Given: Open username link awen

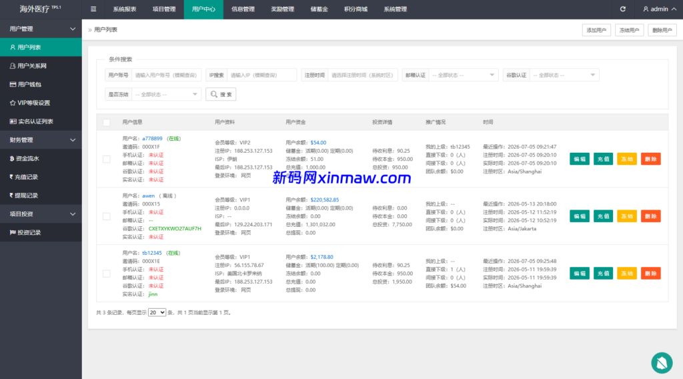Looking at the screenshot, I should pyautogui.click(x=149, y=196).
